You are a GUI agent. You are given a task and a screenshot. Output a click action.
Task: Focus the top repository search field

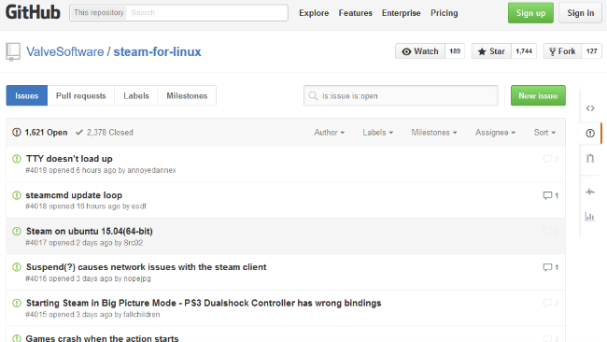pos(207,13)
